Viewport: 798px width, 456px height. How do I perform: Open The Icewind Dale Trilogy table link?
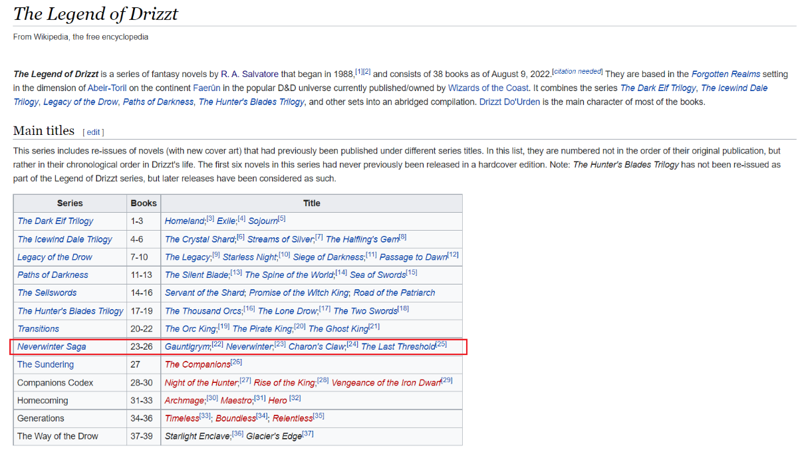tap(65, 239)
